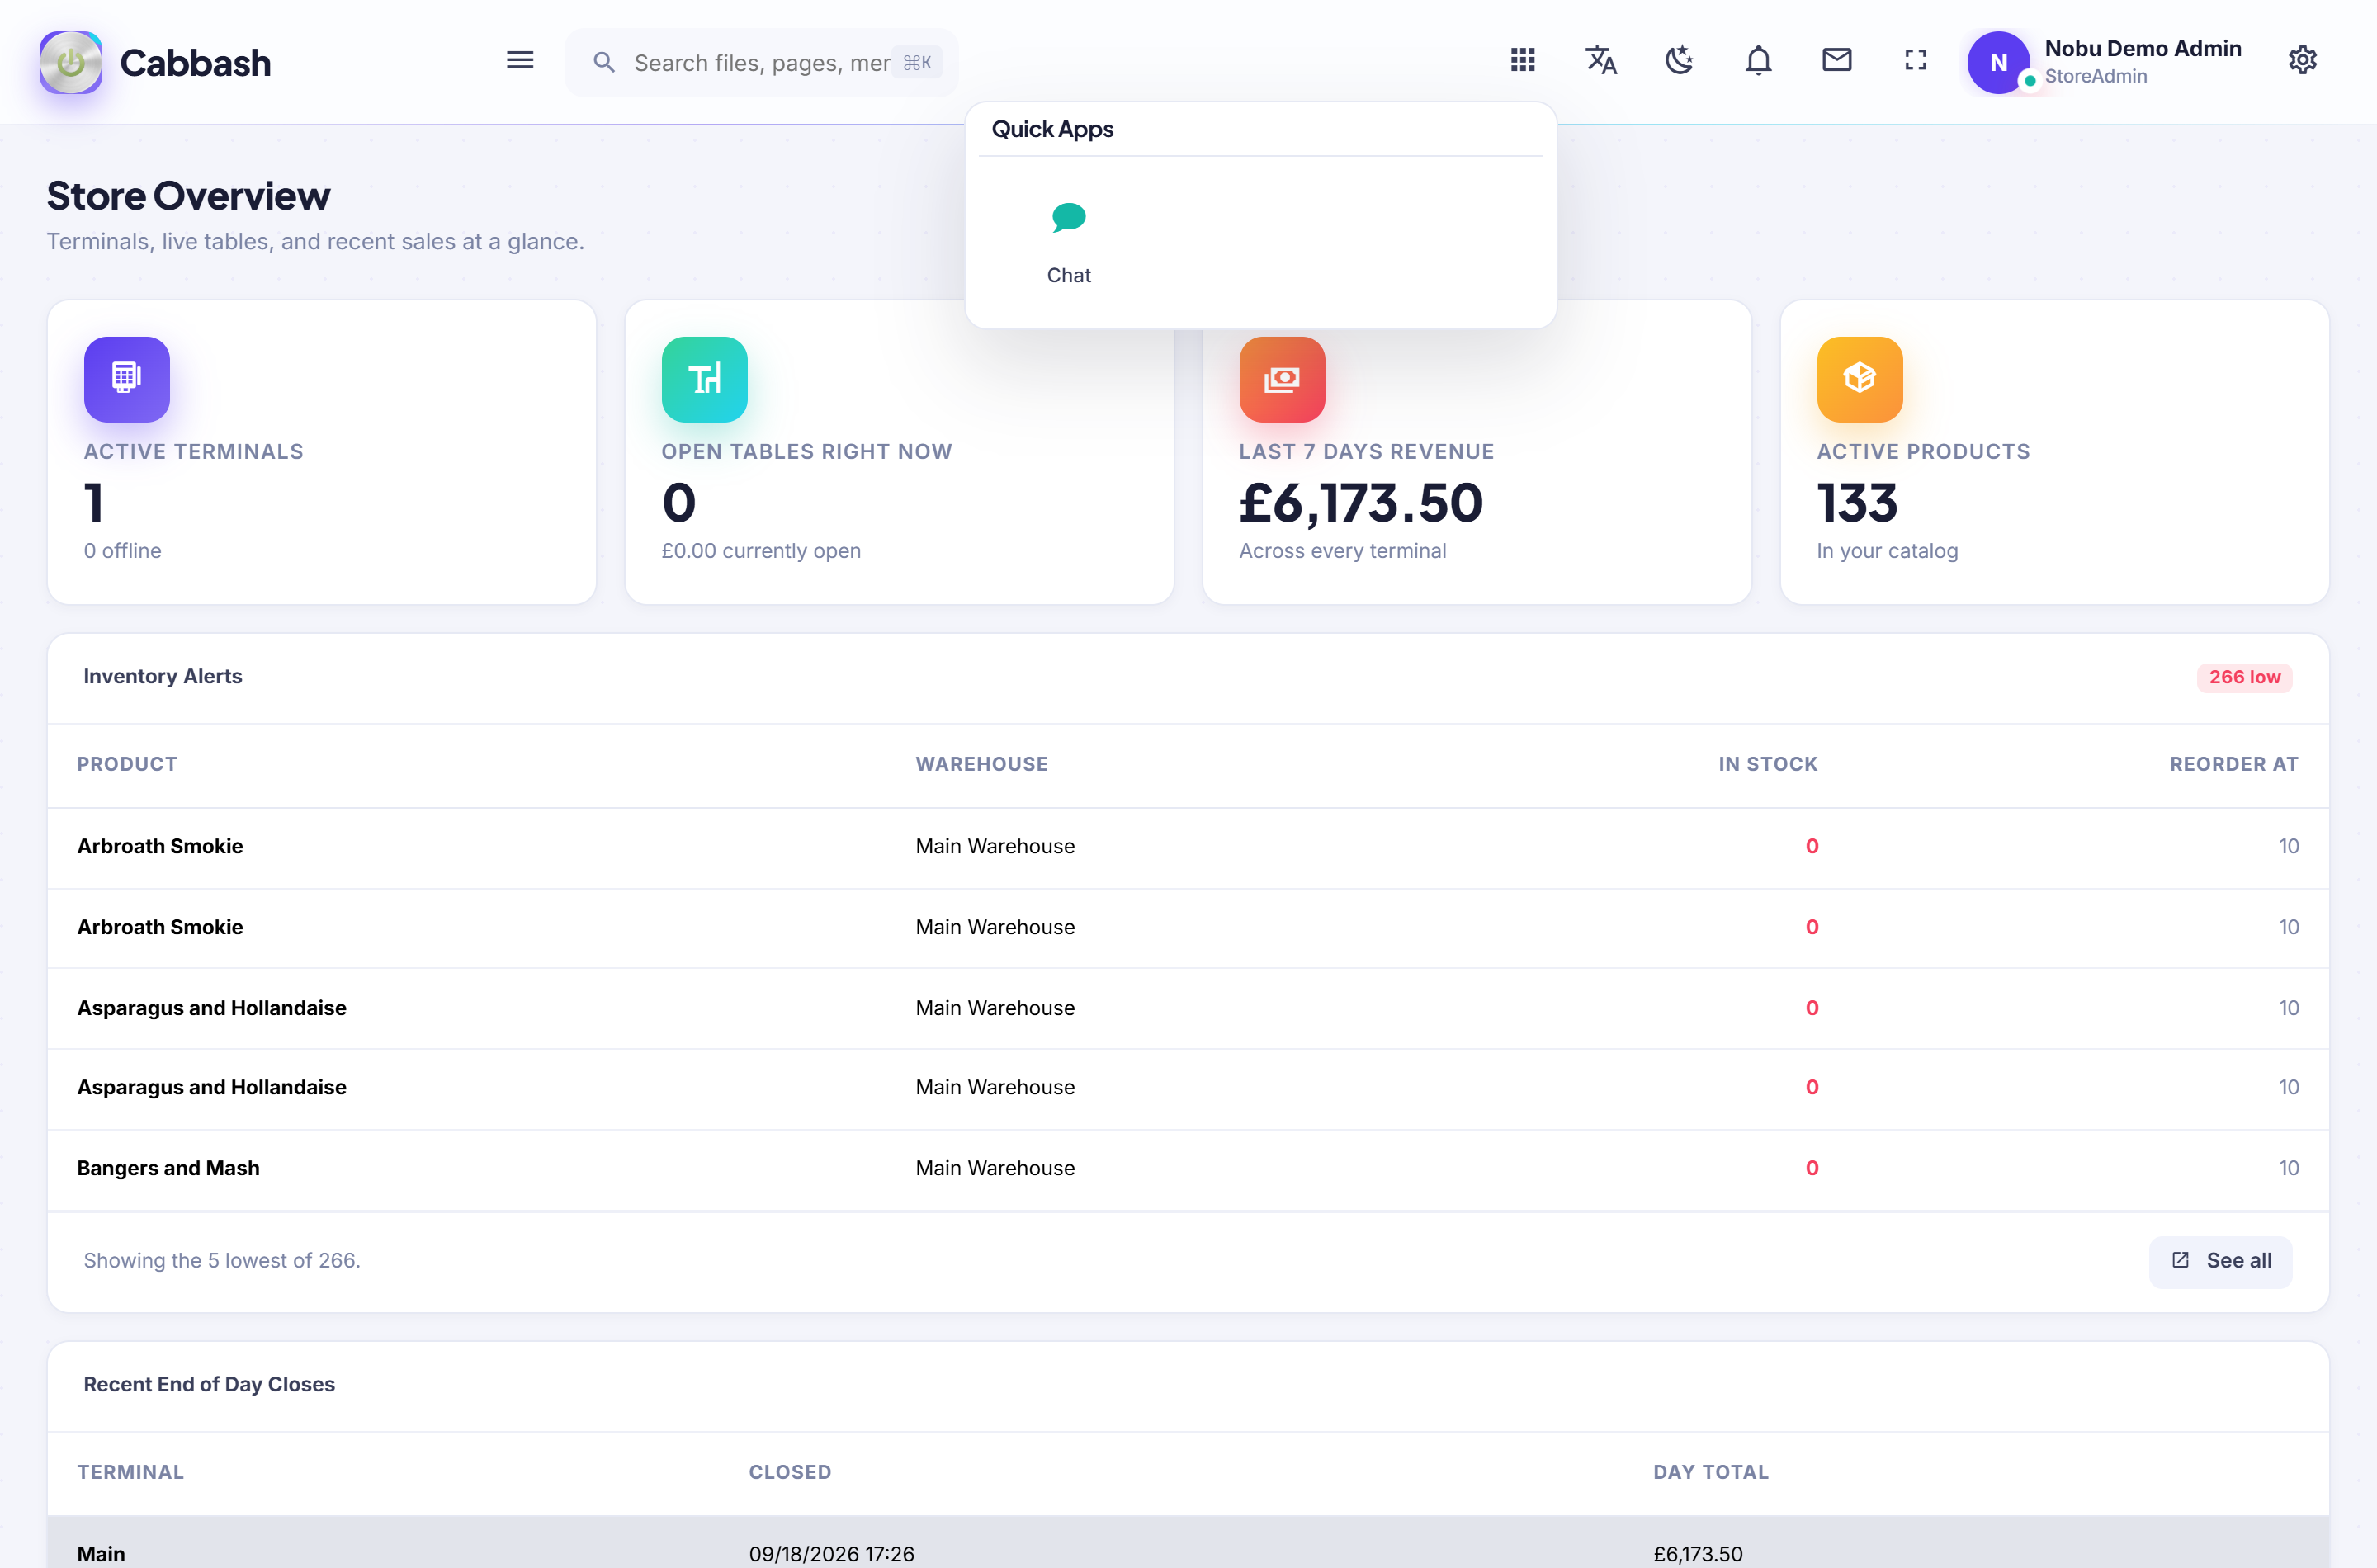
Task: Click the Cabbash power logo icon
Action: [70, 62]
